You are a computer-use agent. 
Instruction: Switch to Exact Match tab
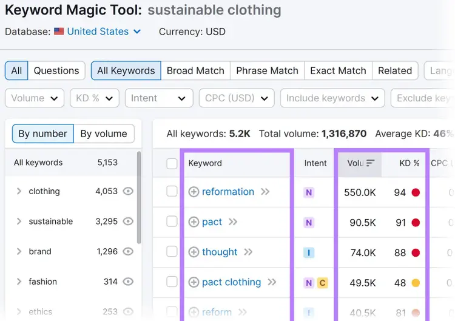pyautogui.click(x=338, y=70)
